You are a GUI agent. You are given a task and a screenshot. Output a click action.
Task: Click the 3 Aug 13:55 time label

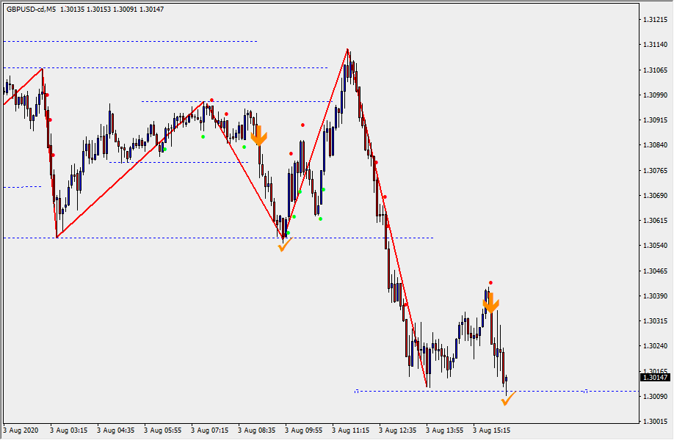click(444, 430)
